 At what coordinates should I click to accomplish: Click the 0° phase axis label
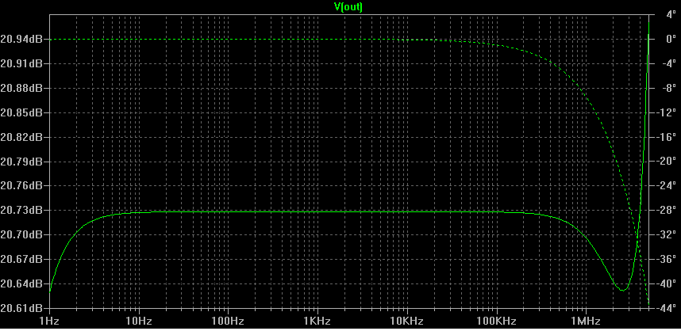(671, 40)
